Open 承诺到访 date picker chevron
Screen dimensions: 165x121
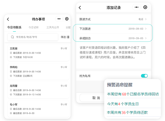coord(146,38)
